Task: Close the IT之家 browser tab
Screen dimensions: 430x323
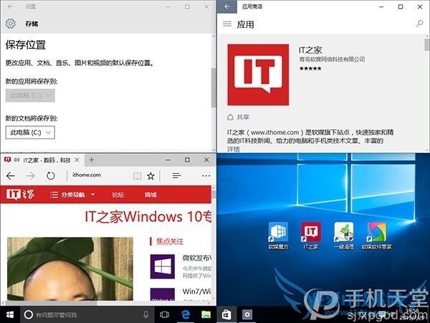Action: tap(77, 160)
